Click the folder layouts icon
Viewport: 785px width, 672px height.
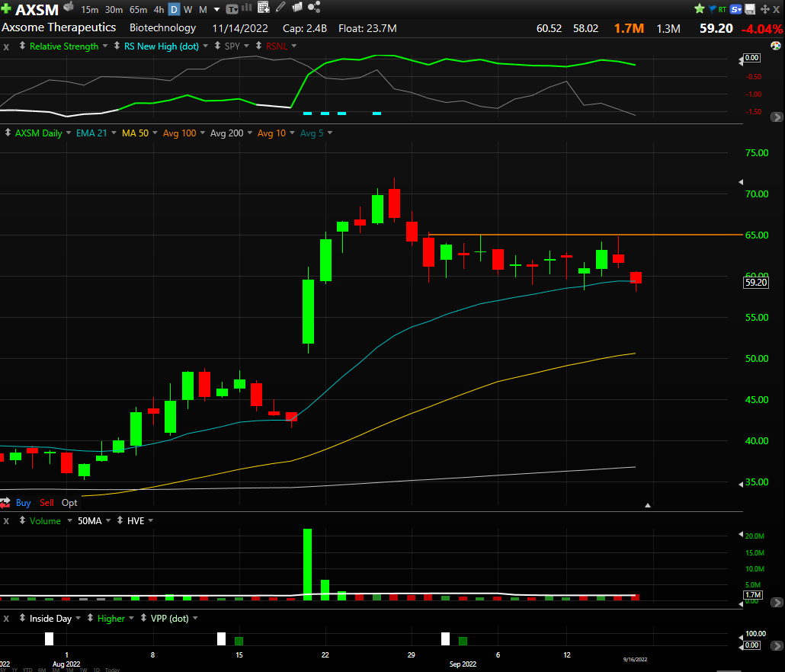[x=297, y=7]
